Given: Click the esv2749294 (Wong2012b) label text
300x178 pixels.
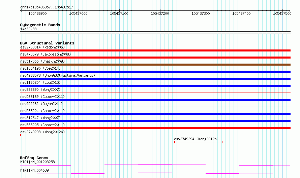Looking at the screenshot, I should click(196, 139).
